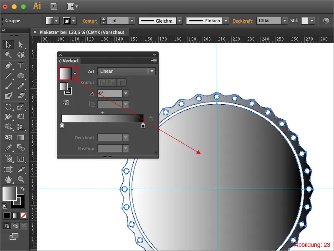Open the Deckkraft transparency panel link

243,21
